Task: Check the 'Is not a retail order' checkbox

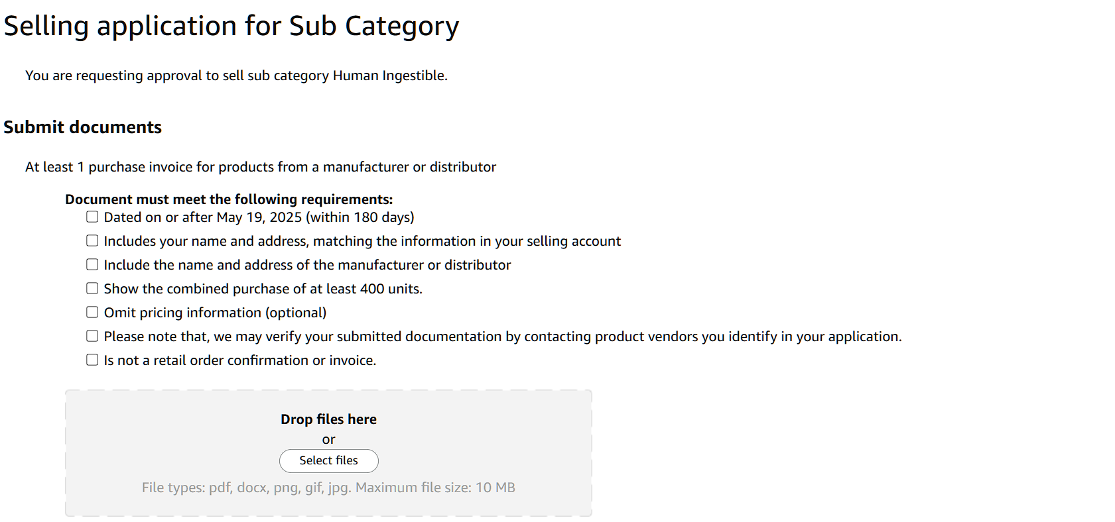Action: (x=92, y=360)
